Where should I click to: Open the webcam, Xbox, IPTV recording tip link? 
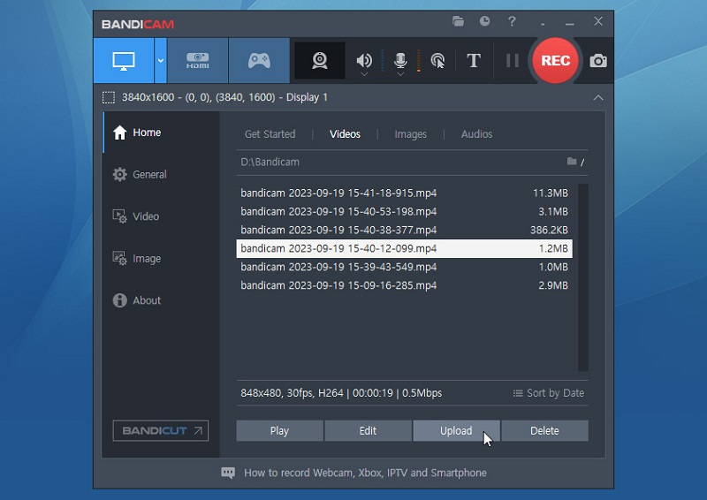(365, 473)
